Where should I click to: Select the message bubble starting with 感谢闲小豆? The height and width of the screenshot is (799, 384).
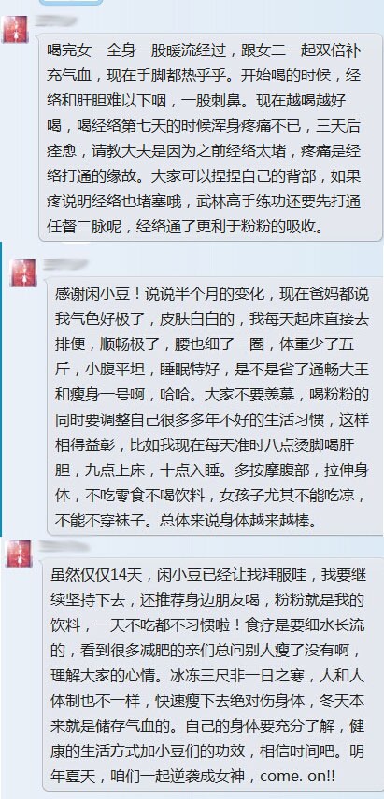click(215, 406)
